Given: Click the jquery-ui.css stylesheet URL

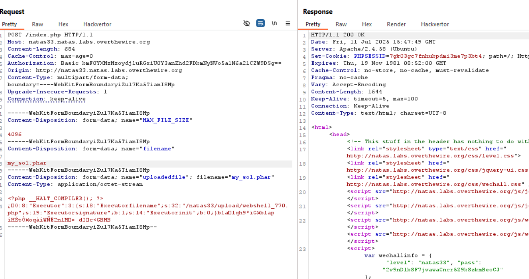Looking at the screenshot, I should click(x=437, y=170).
